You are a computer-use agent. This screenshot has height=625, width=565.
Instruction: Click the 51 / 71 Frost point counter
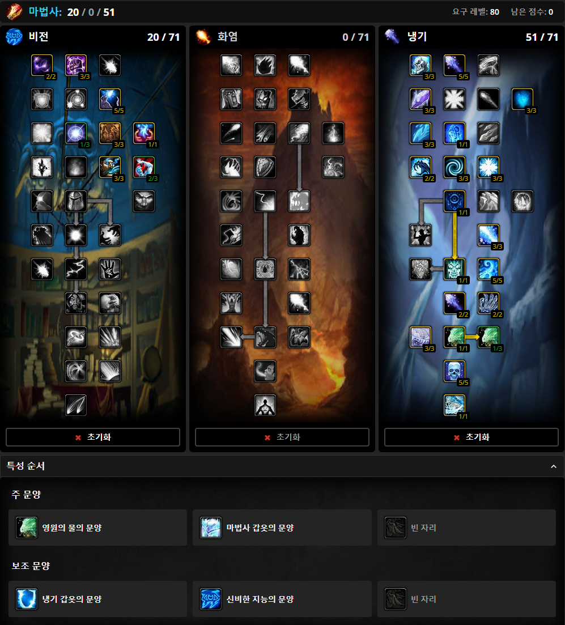[542, 37]
